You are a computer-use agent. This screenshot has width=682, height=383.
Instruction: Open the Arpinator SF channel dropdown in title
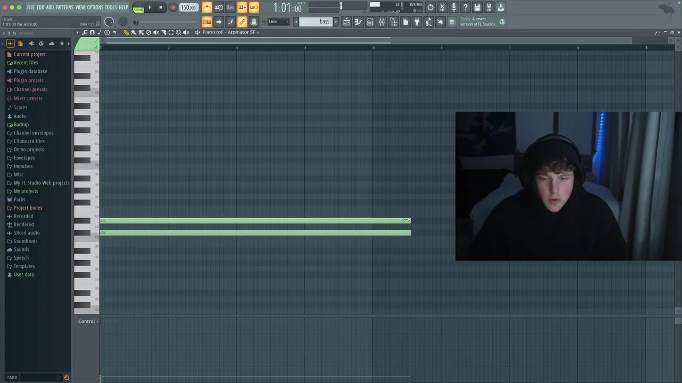[x=230, y=32]
